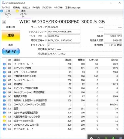124x139 pixels.
Task: Click the yellow status orb for drive D:
Action: click(17, 11)
